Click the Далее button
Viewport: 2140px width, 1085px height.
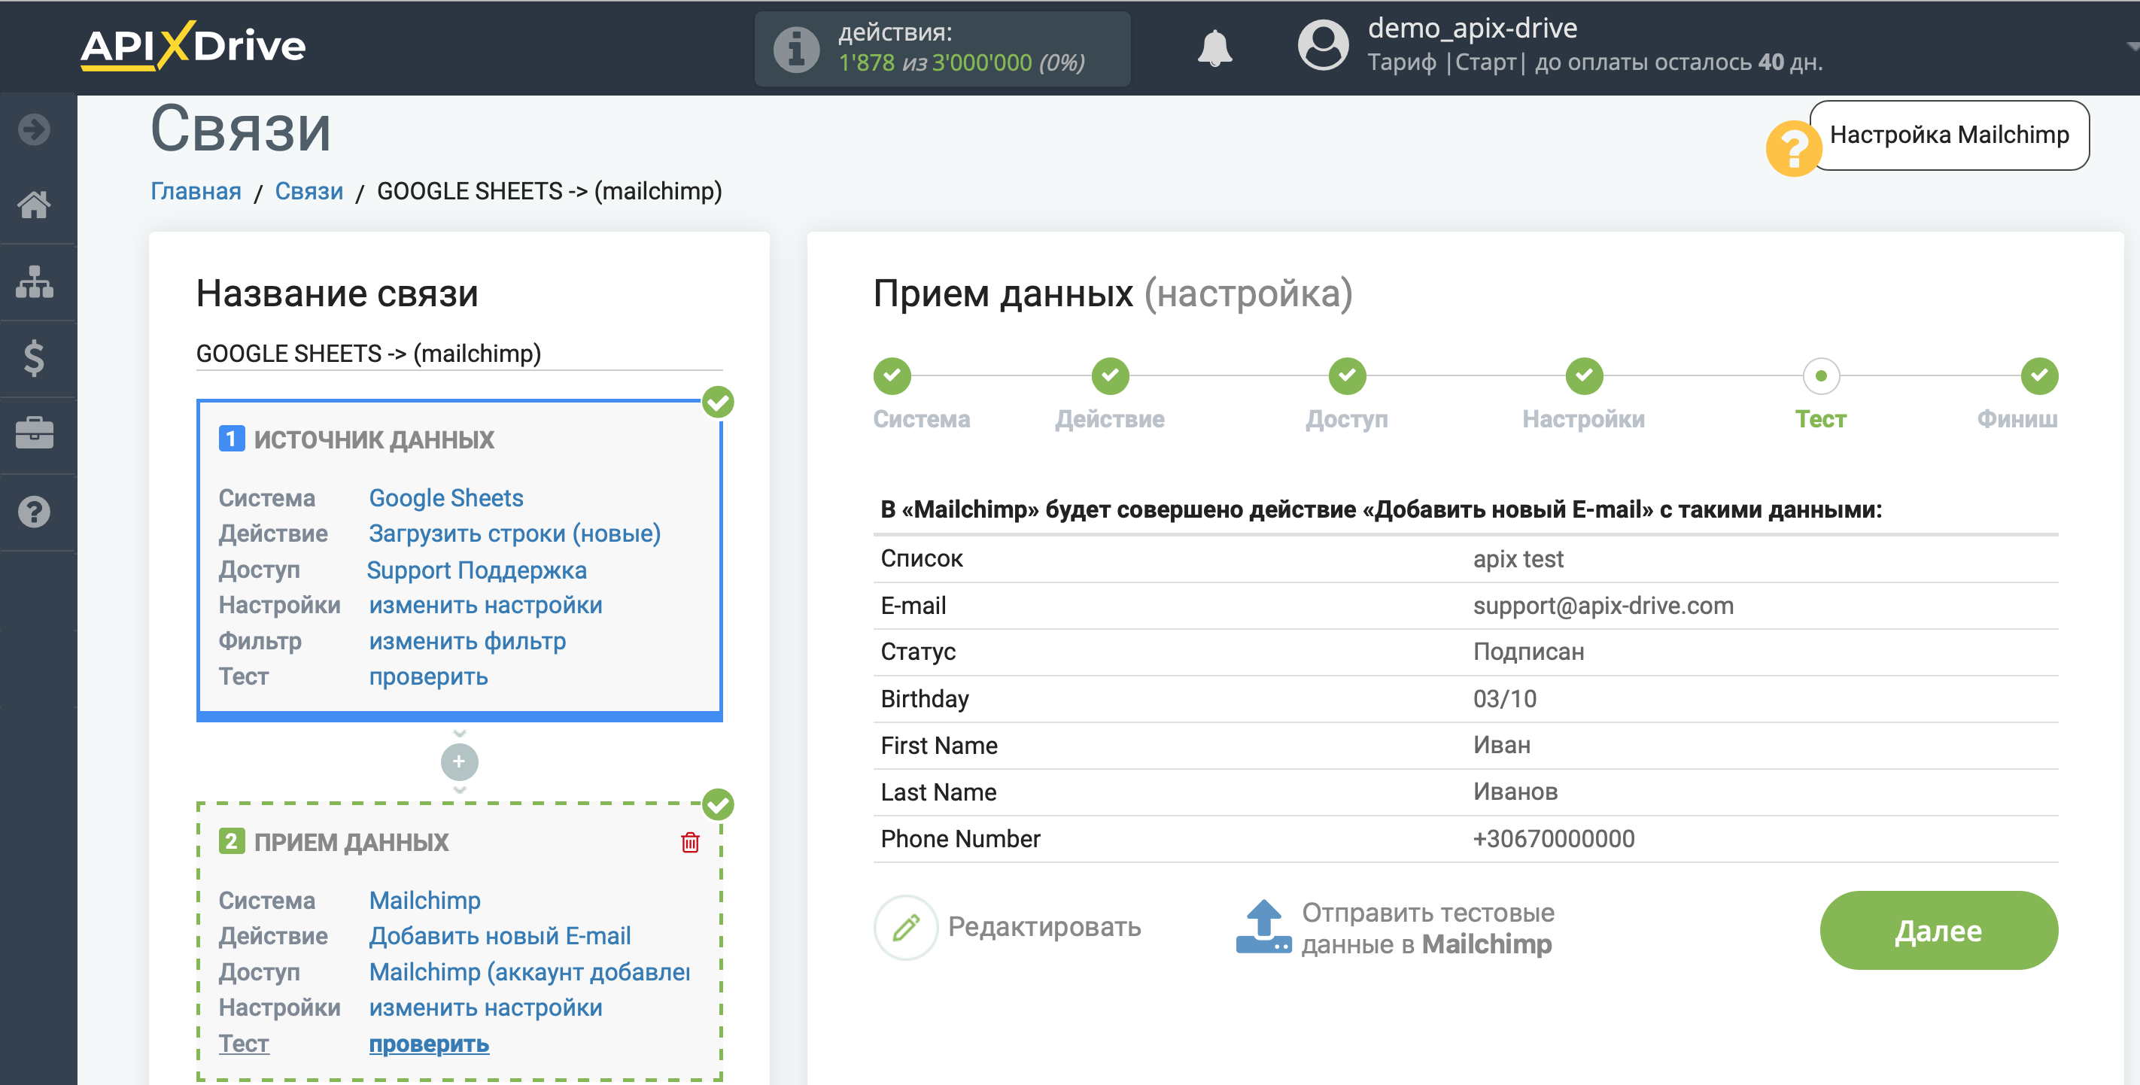[1938, 930]
